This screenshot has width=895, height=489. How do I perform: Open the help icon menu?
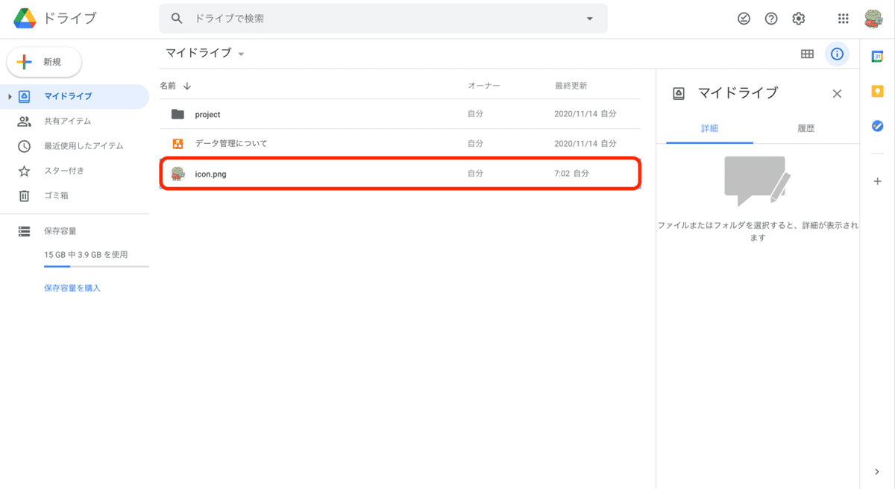[x=770, y=19]
